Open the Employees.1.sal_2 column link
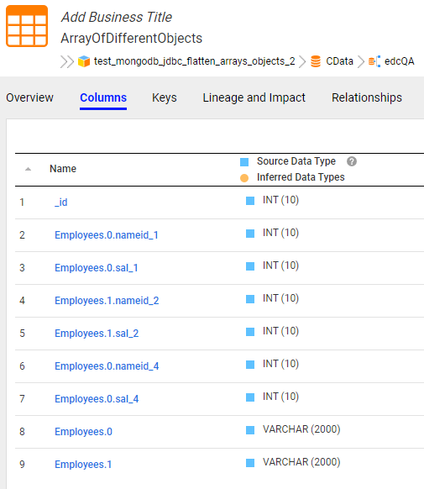 [x=97, y=333]
